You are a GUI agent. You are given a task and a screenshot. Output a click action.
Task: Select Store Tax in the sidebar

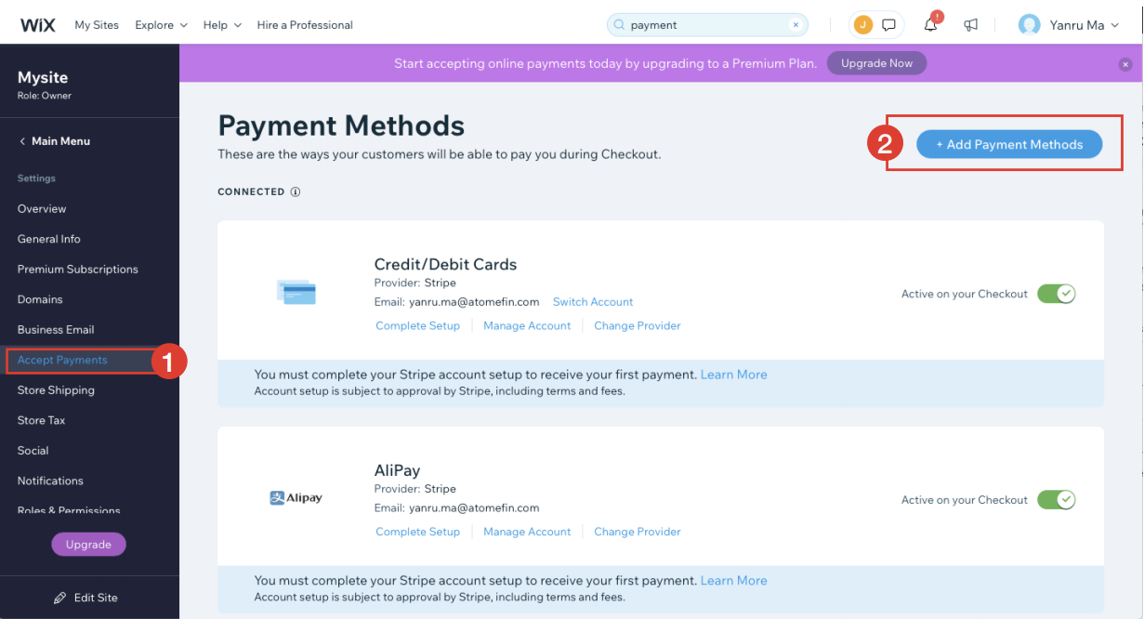[x=42, y=419]
